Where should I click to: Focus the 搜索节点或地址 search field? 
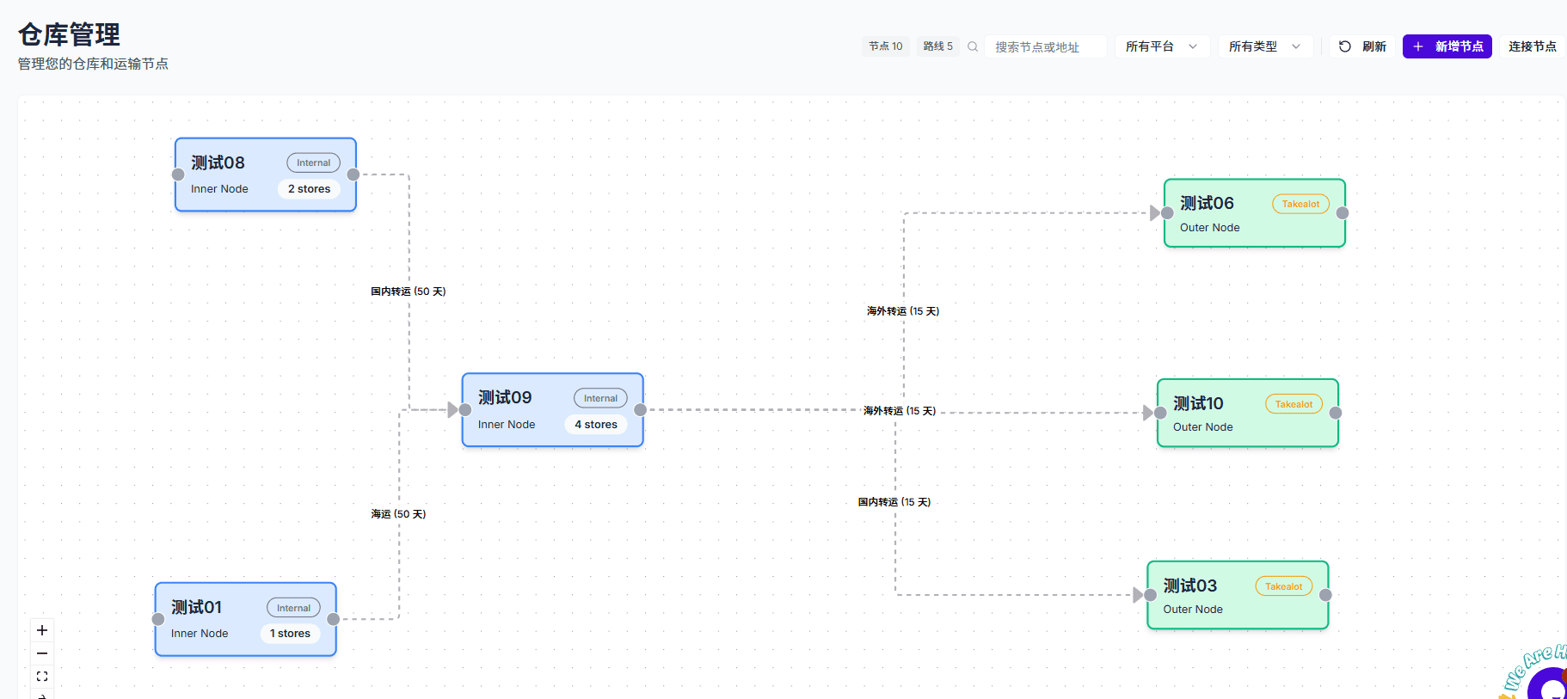point(1045,47)
